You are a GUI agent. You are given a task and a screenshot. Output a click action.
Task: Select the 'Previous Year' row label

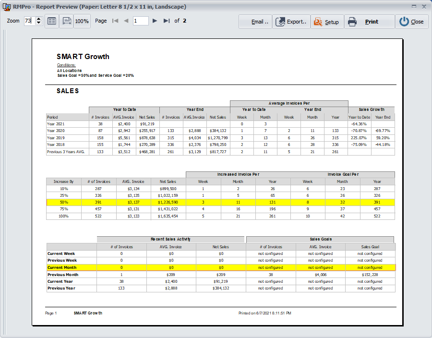(x=61, y=288)
